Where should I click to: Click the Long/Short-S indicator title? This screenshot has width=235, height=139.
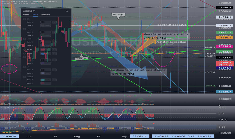(8, 108)
